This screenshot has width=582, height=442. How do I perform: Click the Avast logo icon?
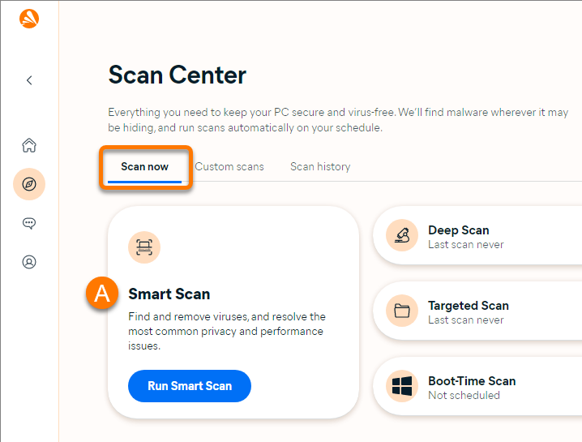pyautogui.click(x=29, y=19)
